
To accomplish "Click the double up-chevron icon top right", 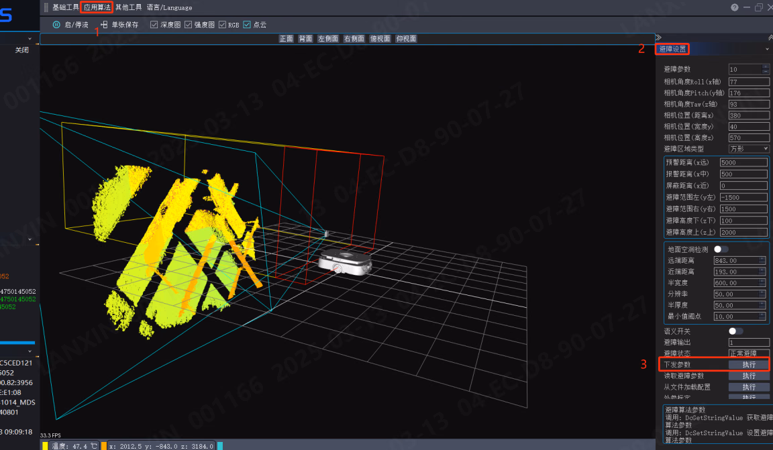I will pos(770,38).
